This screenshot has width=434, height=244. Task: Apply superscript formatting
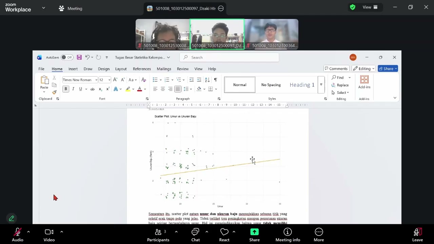108,89
